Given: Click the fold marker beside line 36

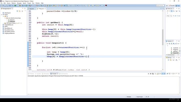Looking at the screenshot, I should (31, 22).
